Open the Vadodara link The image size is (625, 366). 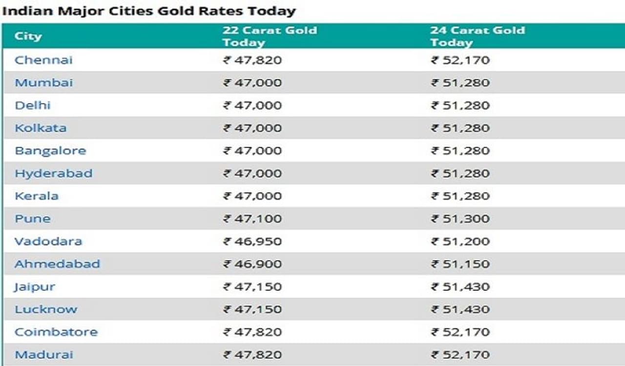pyautogui.click(x=48, y=241)
